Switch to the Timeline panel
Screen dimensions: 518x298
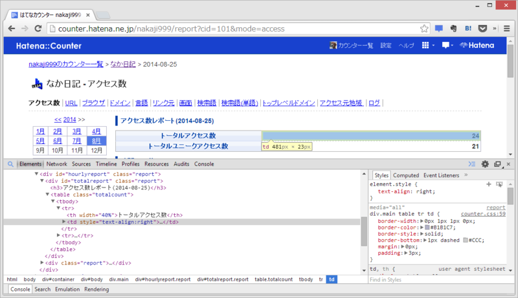coord(106,164)
